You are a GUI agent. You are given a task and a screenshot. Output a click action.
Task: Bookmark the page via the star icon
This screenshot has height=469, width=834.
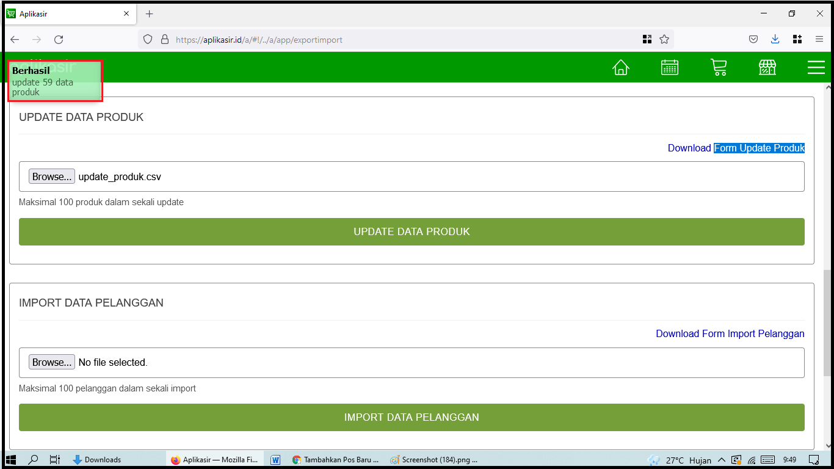tap(664, 38)
